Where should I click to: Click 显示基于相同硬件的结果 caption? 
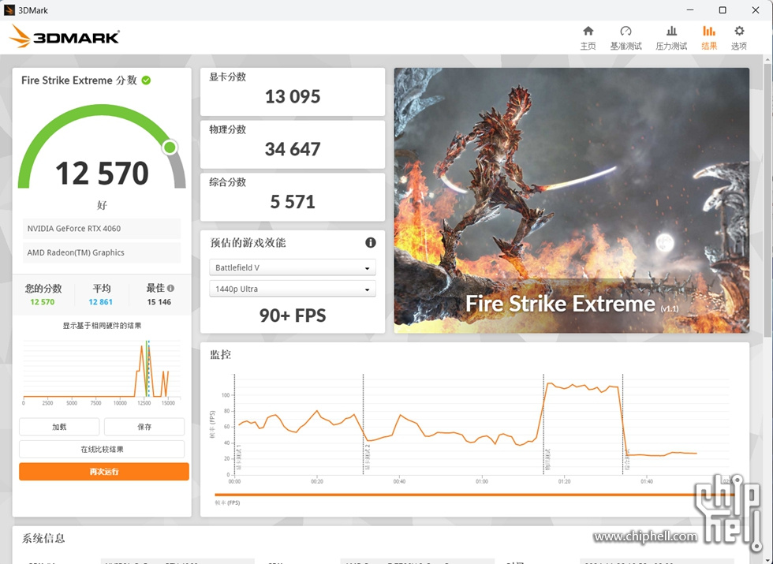tap(102, 325)
